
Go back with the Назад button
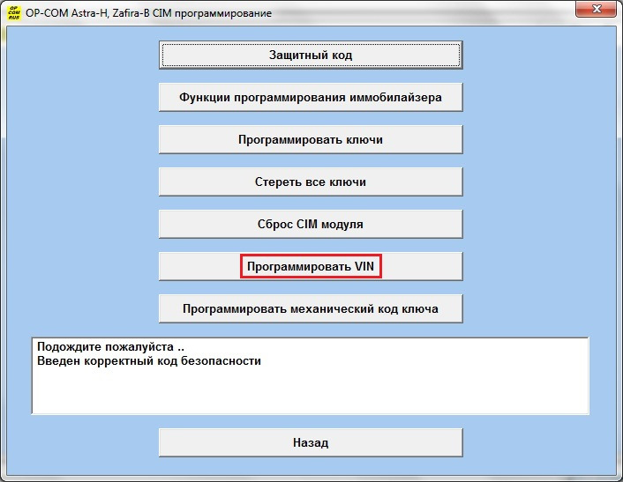click(311, 442)
